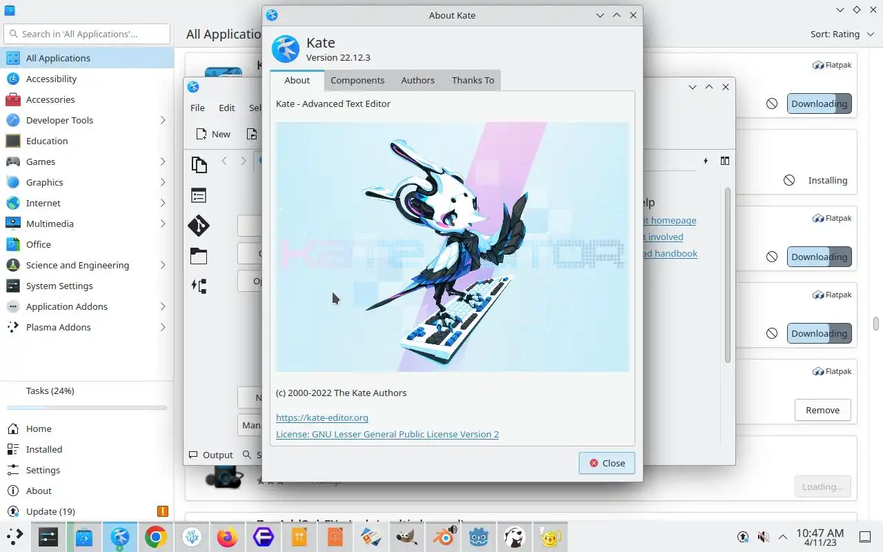Viewport: 883px width, 552px height.
Task: Open the Output panel in Kate
Action: 211,455
